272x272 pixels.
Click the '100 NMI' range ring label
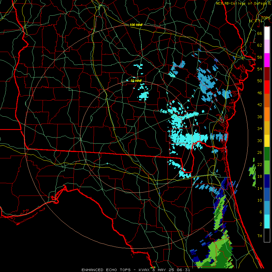[136, 25]
